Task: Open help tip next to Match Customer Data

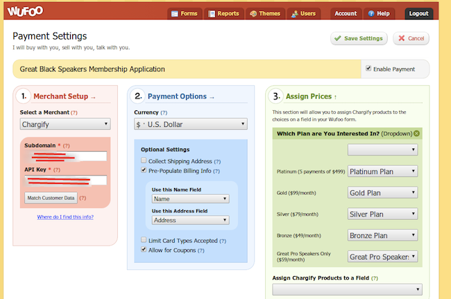Action: pos(83,198)
